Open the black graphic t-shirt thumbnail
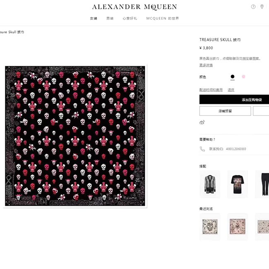This screenshot has width=269, height=269. [x=238, y=185]
